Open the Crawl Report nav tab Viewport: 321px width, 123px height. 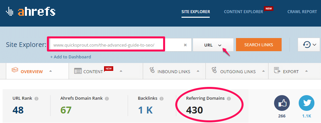[x=302, y=12]
